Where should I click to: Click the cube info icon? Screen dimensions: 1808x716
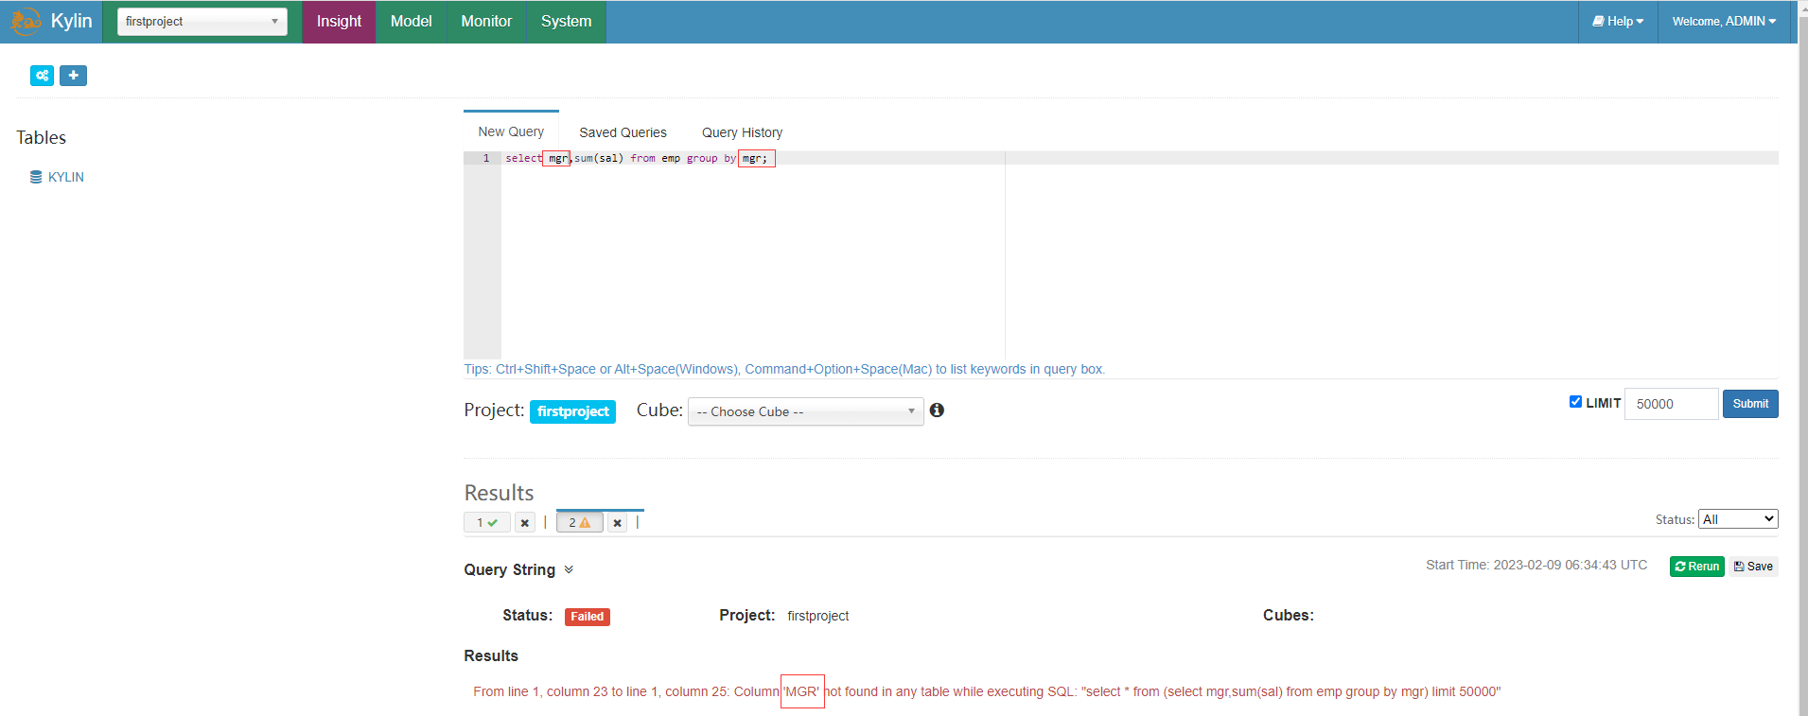[937, 410]
